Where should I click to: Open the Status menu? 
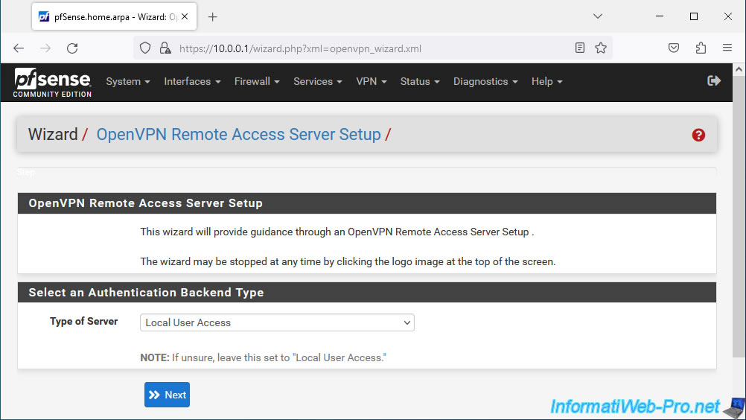tap(420, 81)
